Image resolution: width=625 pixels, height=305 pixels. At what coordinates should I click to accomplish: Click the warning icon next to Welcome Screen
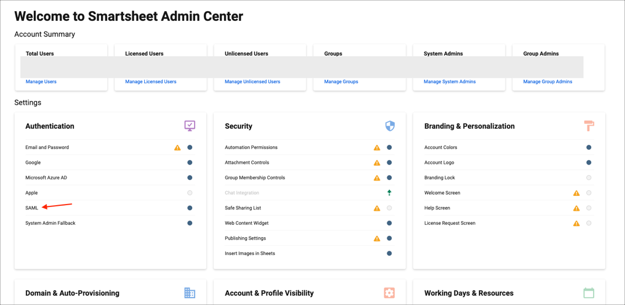576,193
